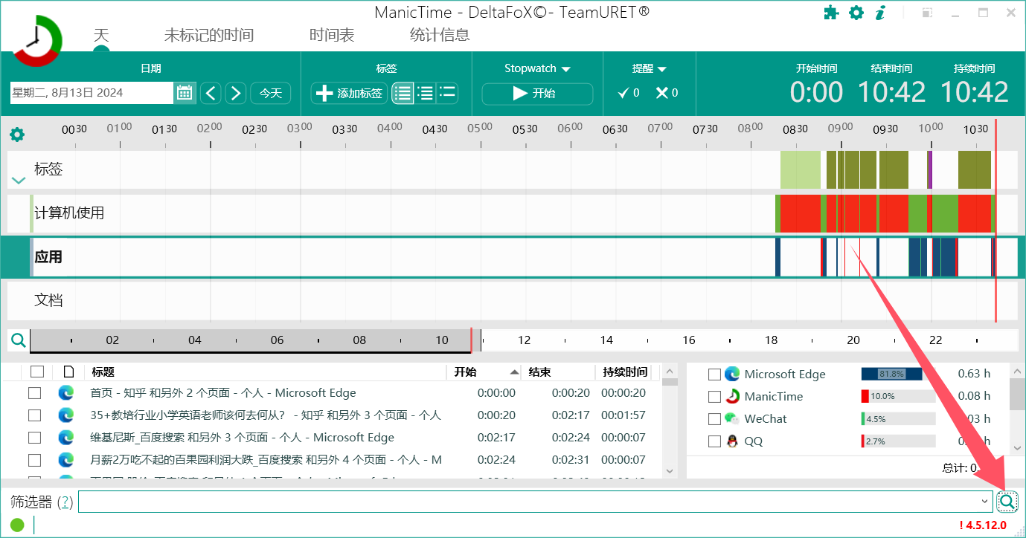Switch to the 未标记的时间 tab
This screenshot has height=538, width=1026.
[209, 35]
